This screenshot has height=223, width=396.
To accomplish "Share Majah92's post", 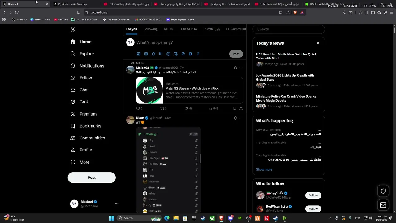I will 241,108.
